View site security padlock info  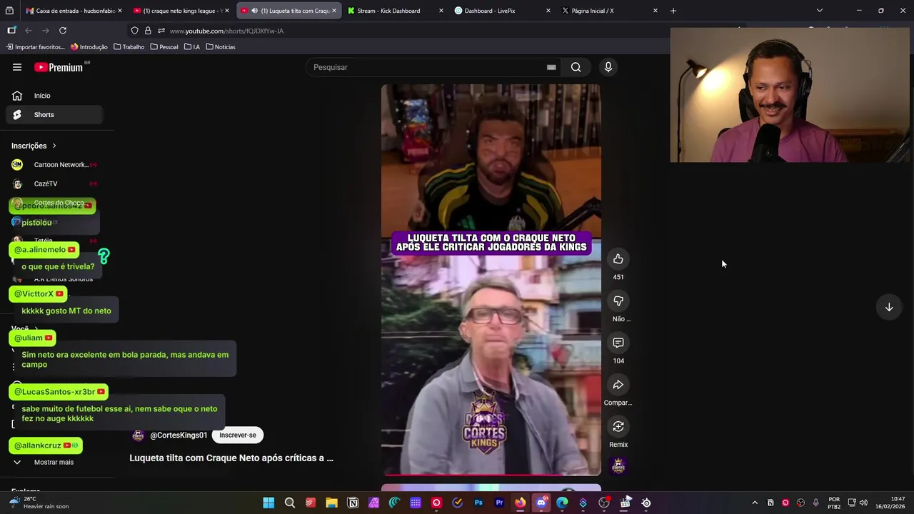[148, 31]
